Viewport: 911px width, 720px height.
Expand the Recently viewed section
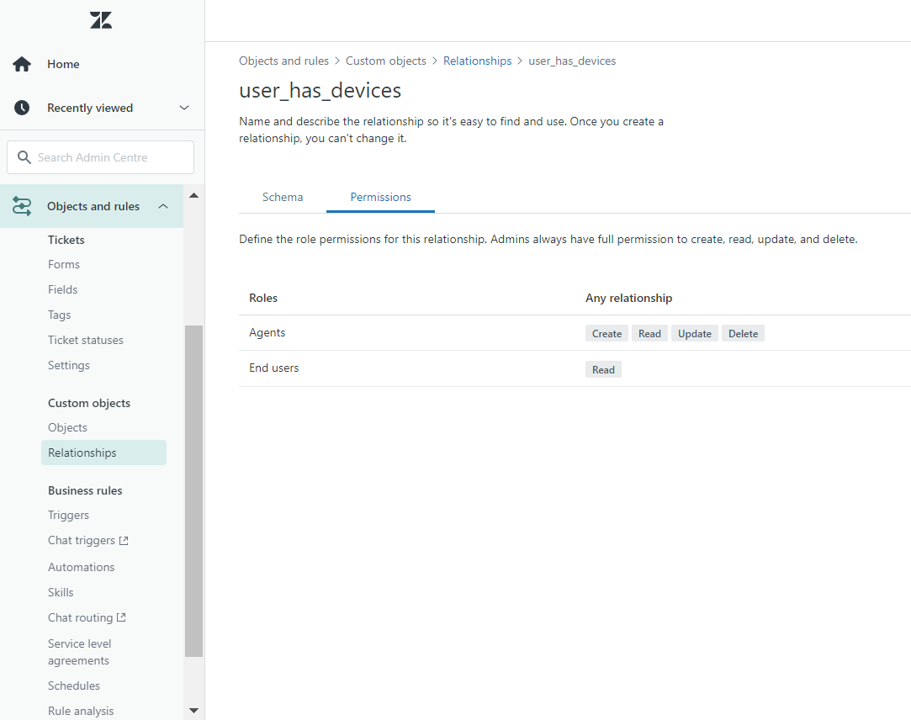183,108
